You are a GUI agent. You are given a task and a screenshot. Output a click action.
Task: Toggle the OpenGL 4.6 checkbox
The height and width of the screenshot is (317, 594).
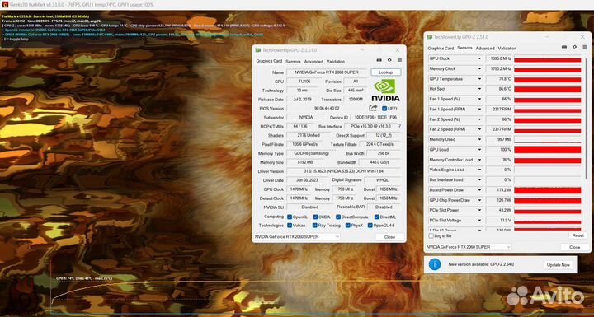coord(370,226)
